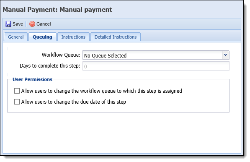The image size is (250, 162).
Task: Enable changing the workflow queue checkbox
Action: pos(17,91)
